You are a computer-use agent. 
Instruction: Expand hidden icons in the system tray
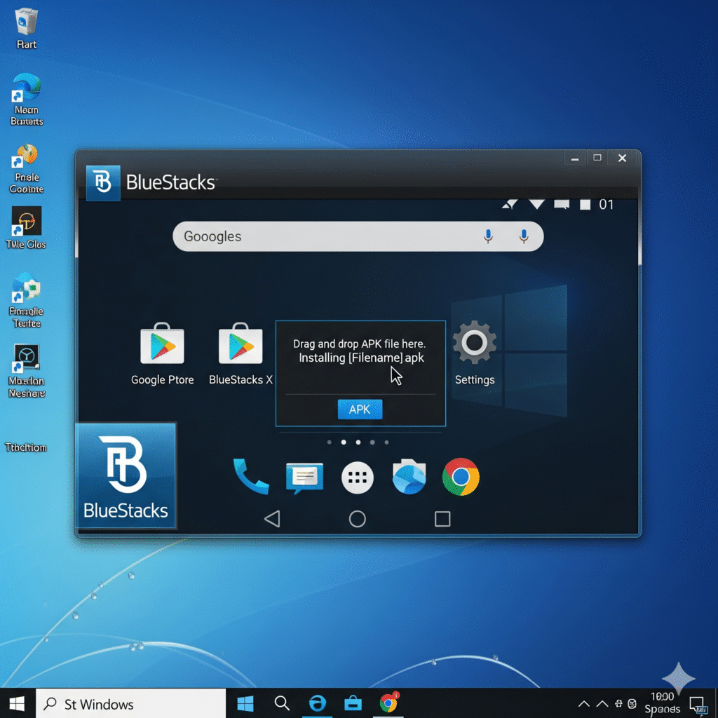(583, 703)
